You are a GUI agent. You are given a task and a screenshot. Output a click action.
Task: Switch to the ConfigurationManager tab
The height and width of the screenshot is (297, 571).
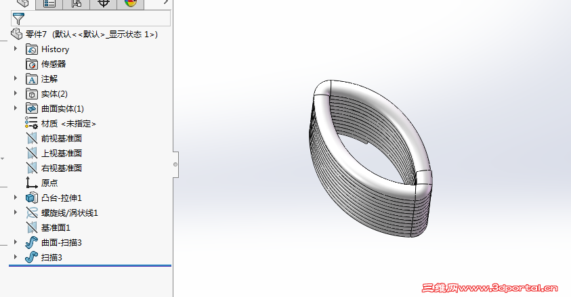tap(76, 3)
